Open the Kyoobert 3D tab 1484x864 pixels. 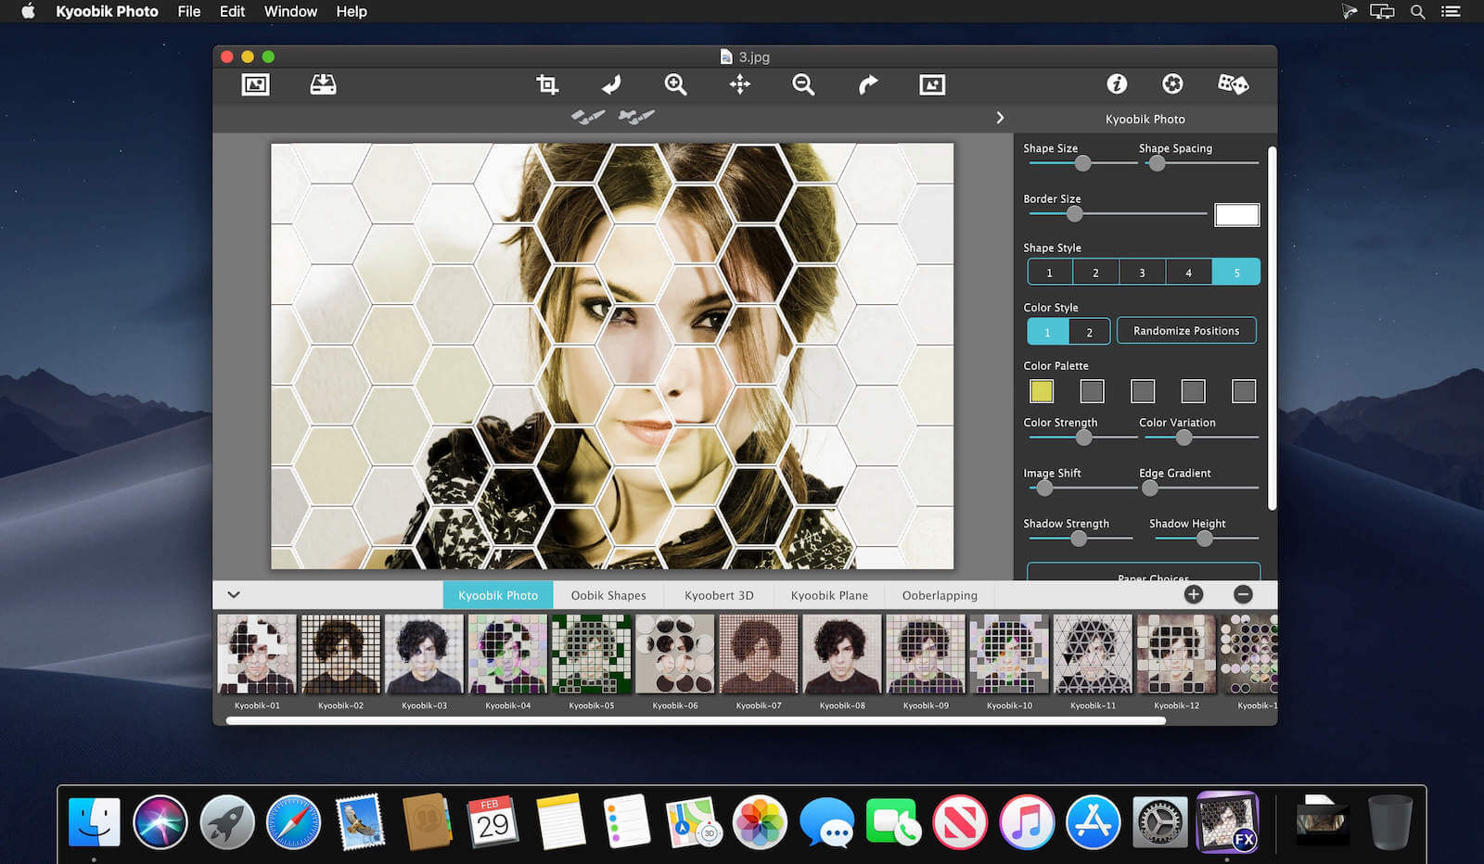pyautogui.click(x=719, y=595)
